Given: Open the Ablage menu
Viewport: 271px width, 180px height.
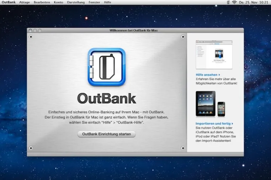Looking at the screenshot, I should click(25, 2).
